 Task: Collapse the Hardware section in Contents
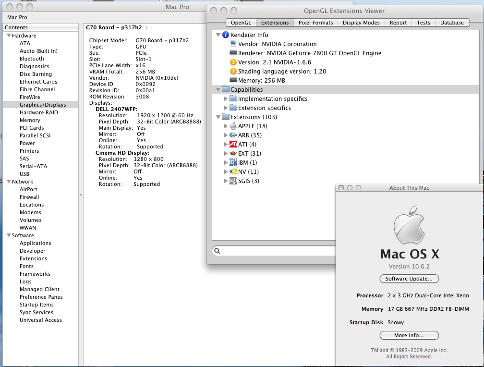click(x=9, y=36)
